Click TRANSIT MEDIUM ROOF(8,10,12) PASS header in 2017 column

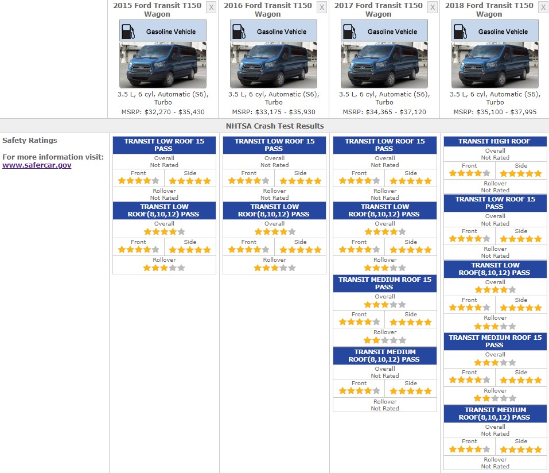tap(385, 356)
